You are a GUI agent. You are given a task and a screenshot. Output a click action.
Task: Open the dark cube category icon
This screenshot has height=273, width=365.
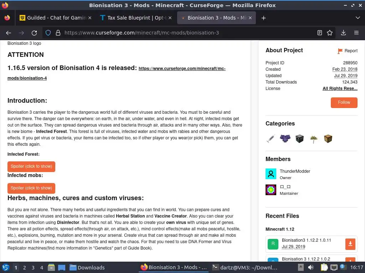point(299,139)
